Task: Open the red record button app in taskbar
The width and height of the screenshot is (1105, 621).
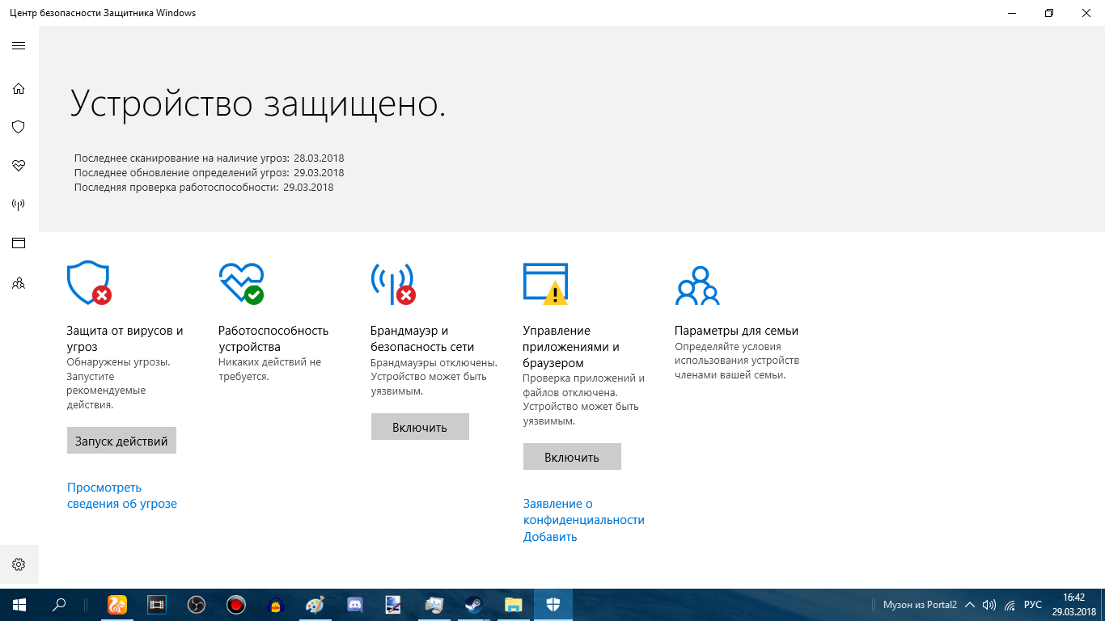Action: click(236, 605)
